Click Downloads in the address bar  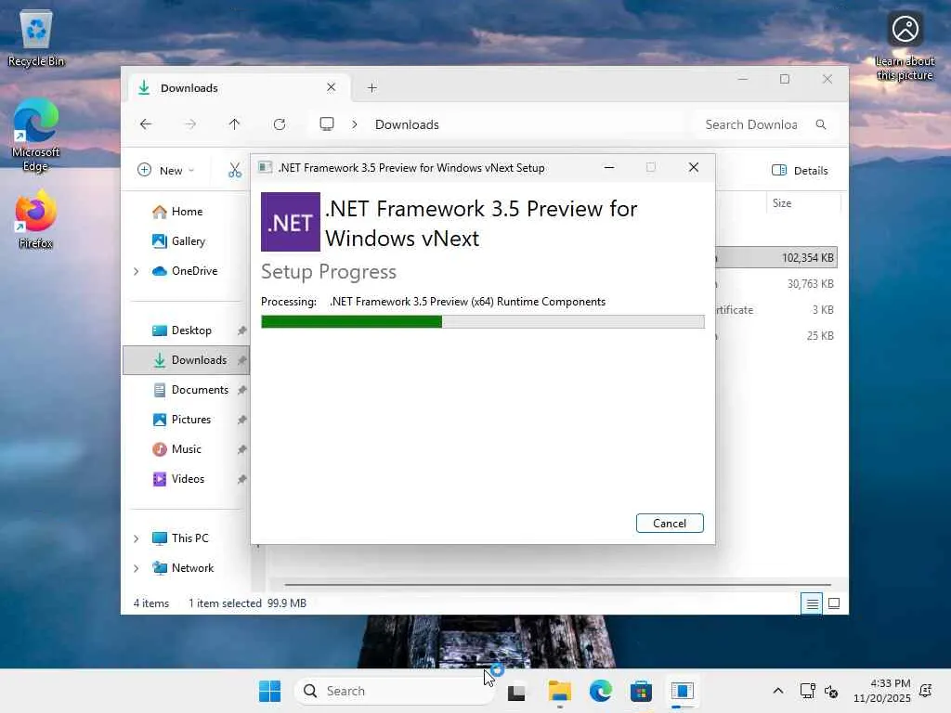click(407, 124)
